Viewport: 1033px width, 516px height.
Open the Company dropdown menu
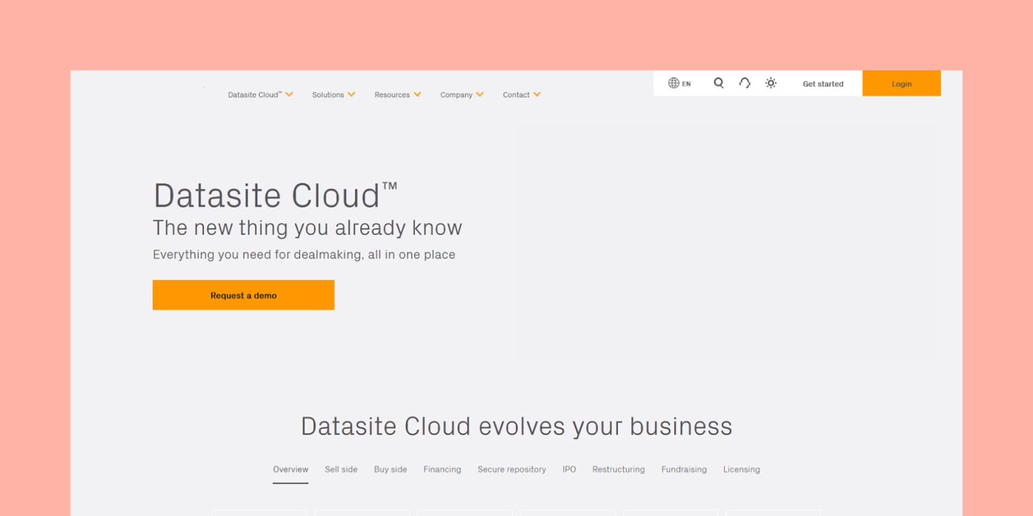461,94
